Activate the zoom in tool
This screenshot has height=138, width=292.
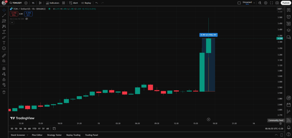[4, 61]
